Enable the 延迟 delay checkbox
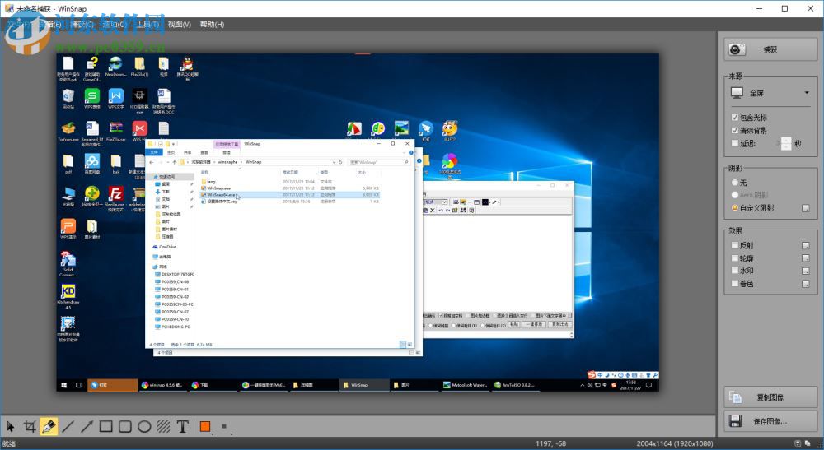The width and height of the screenshot is (824, 450). (735, 144)
